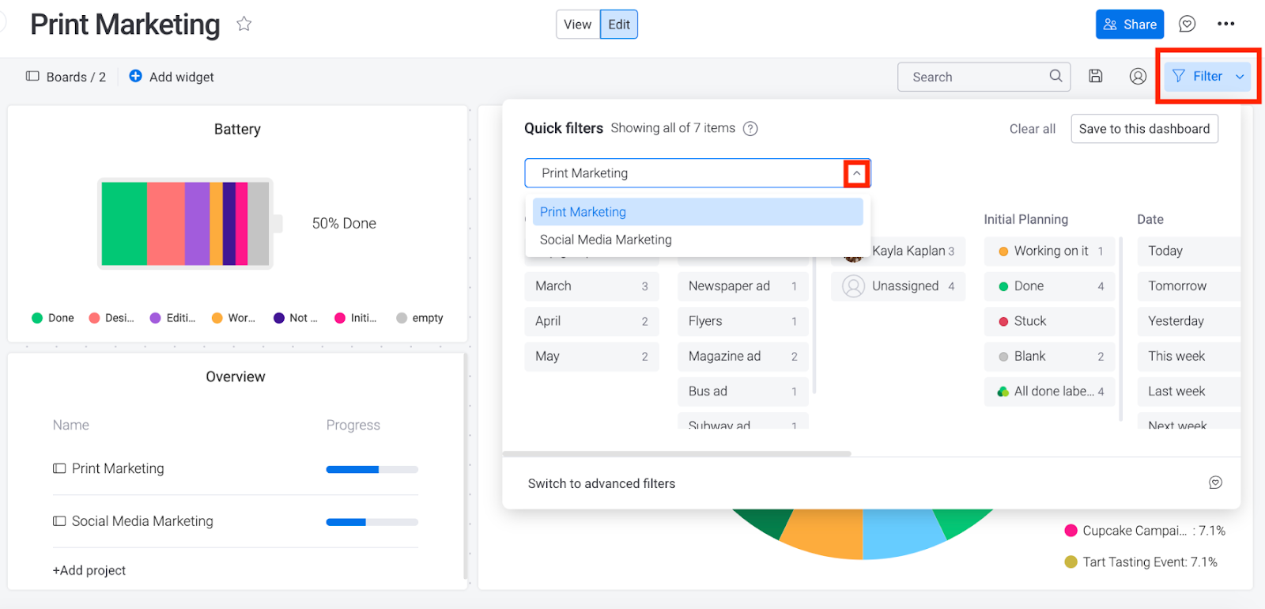Filter by Done status in Initial Planning
This screenshot has height=609, width=1265.
[x=1049, y=286]
